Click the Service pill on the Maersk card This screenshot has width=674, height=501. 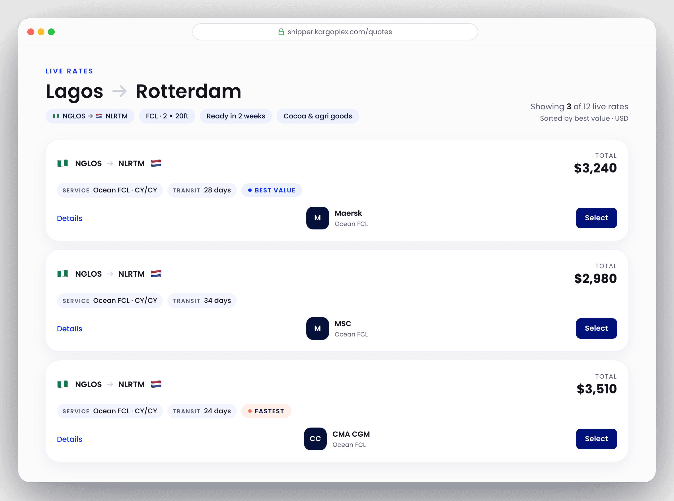pos(110,190)
